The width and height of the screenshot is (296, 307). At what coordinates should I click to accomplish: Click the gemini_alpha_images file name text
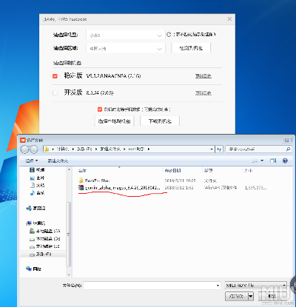tap(123, 188)
